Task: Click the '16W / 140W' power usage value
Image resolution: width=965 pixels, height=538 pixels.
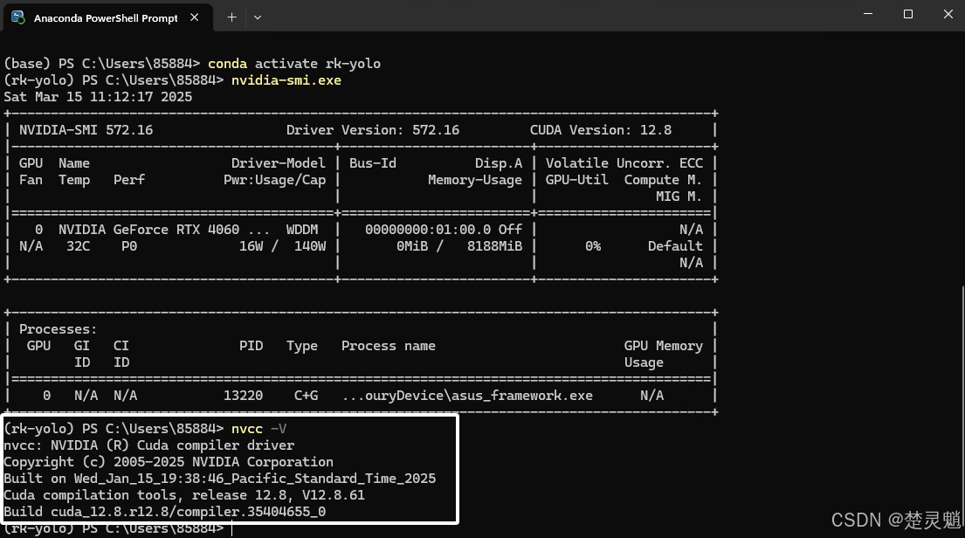Action: point(282,246)
